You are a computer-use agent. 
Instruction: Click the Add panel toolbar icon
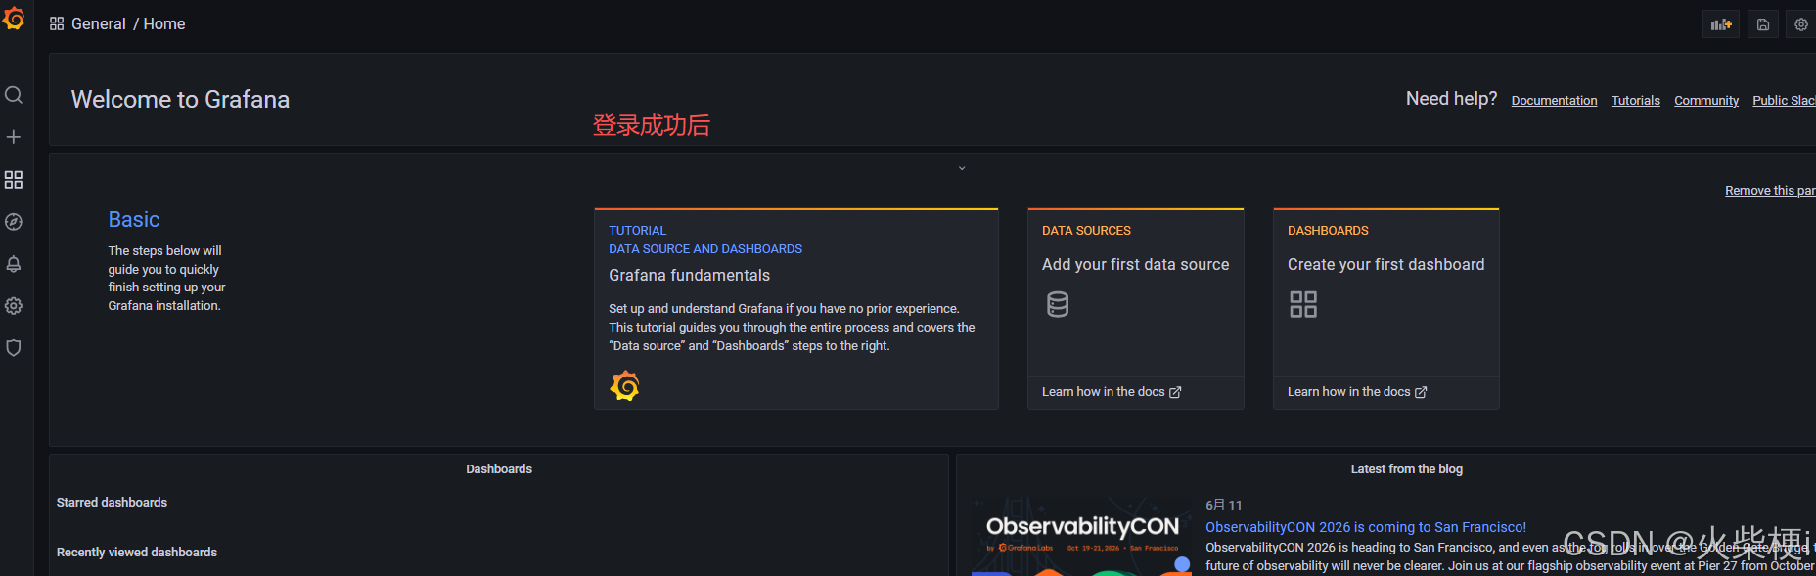point(1721,24)
